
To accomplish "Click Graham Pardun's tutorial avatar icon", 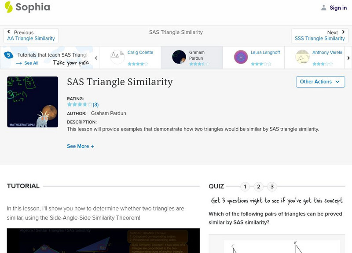I will click(179, 57).
